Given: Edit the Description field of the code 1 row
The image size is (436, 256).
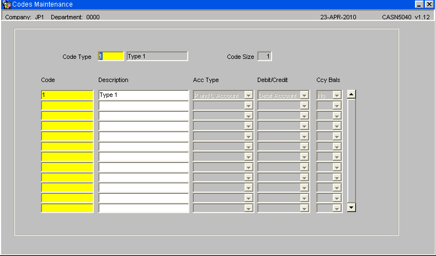Looking at the screenshot, I should pos(143,95).
